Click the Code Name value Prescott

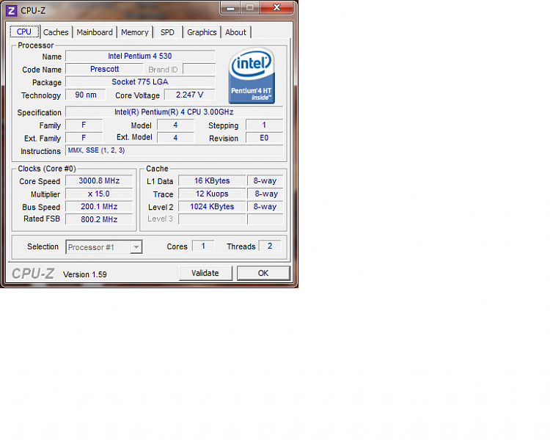pos(105,69)
